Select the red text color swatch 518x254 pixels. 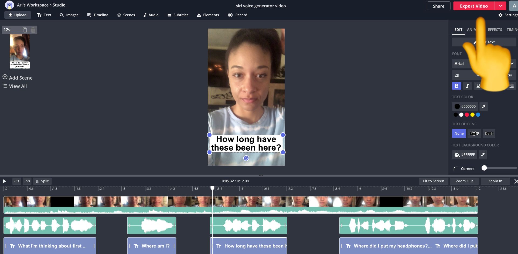467,115
